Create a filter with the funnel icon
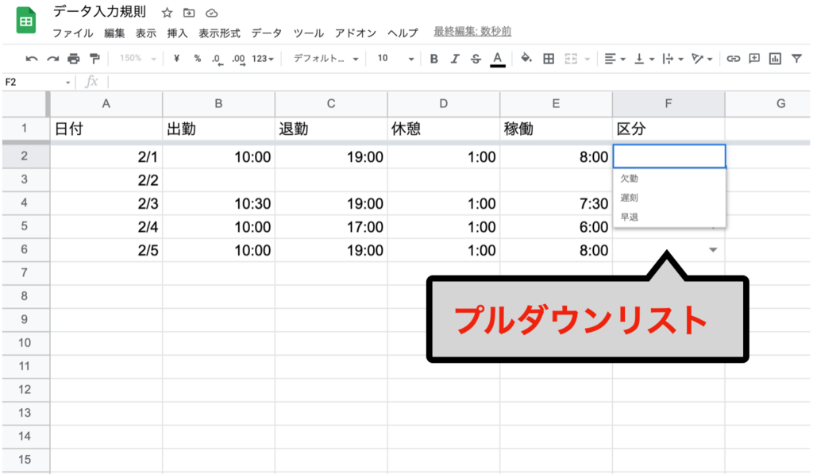The width and height of the screenshot is (813, 474). click(796, 59)
